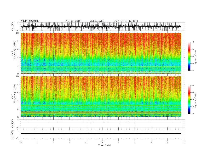Click the "start UT = 12:10:1" header text
Viewport: 207px width, 160px height.
126,21
